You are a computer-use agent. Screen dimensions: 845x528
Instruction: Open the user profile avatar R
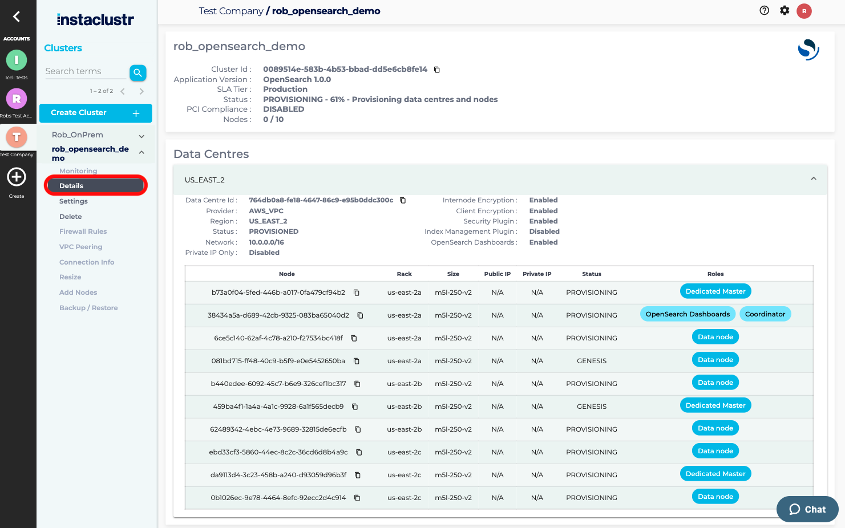coord(804,11)
